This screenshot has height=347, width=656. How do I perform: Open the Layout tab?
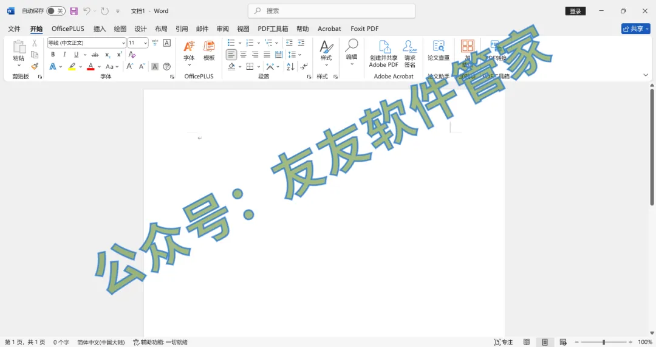pyautogui.click(x=161, y=29)
